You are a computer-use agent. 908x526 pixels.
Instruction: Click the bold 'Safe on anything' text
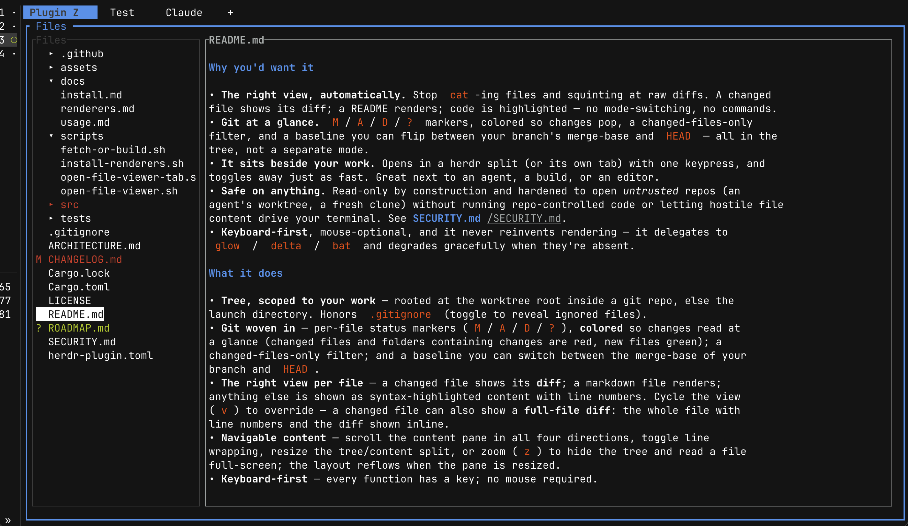(x=270, y=191)
